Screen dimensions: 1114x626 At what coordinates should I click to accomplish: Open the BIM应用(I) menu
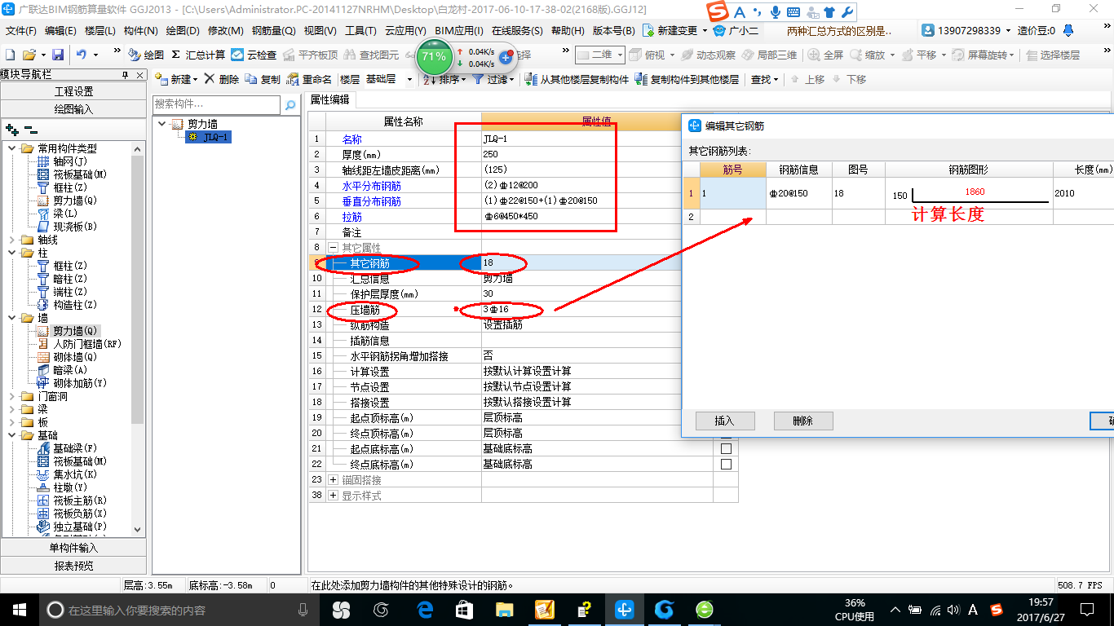click(x=459, y=31)
